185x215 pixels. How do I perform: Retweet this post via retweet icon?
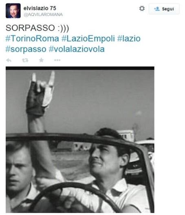click(25, 60)
